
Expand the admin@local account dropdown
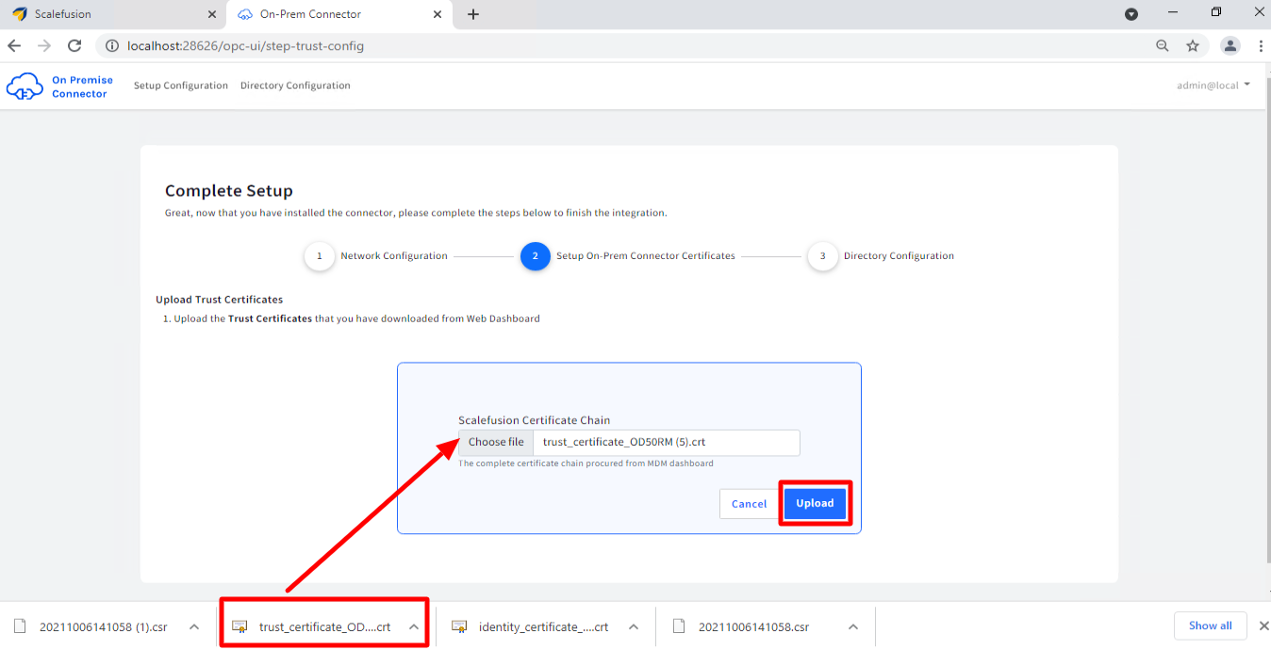pos(1213,86)
